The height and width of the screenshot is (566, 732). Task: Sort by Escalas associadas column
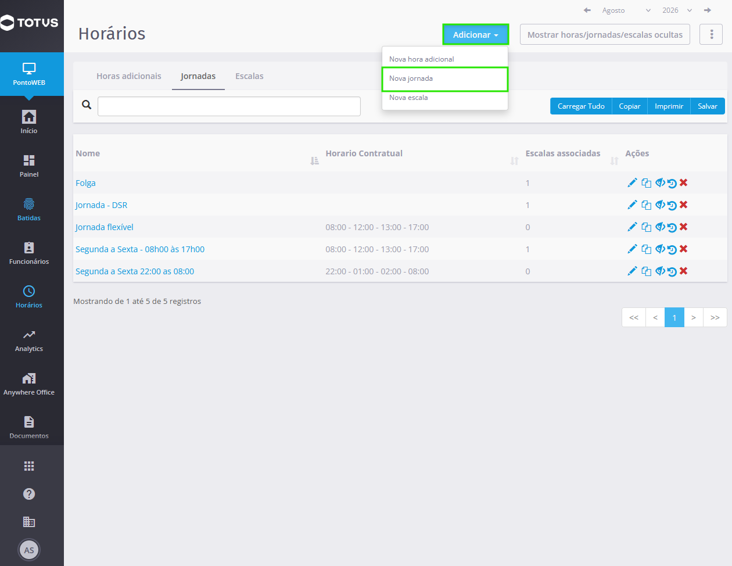(x=614, y=161)
